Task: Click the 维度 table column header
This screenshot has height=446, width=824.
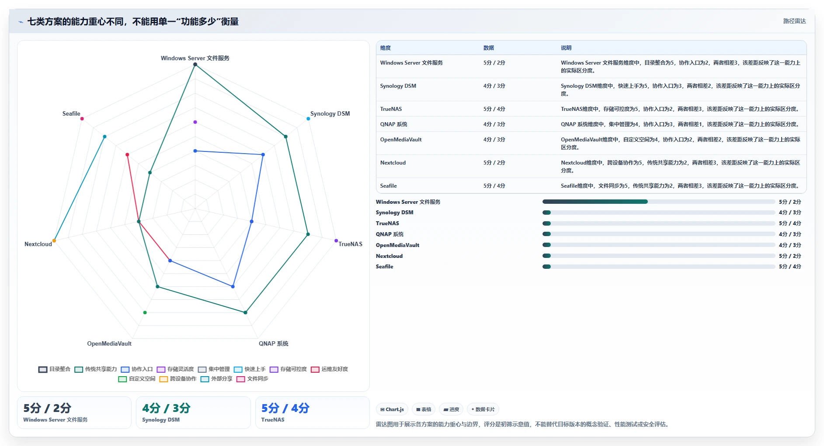Action: click(385, 48)
